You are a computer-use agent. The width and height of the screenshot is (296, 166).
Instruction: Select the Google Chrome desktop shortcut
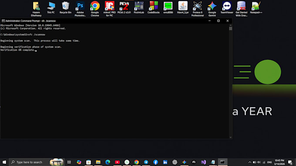(x=95, y=9)
